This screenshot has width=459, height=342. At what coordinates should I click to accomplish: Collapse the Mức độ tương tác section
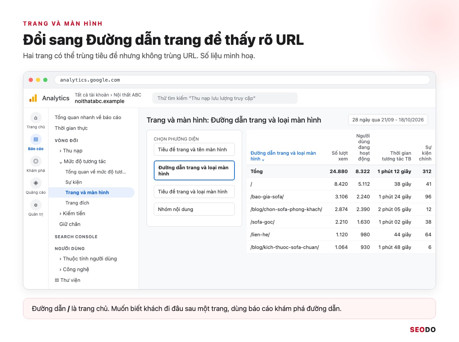point(83,161)
